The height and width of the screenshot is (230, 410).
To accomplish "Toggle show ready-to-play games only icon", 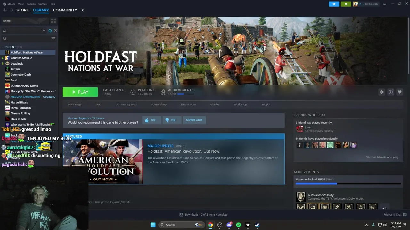I will tap(55, 31).
